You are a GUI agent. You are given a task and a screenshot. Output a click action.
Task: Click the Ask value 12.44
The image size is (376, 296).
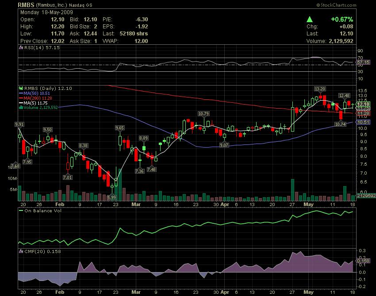[90, 34]
